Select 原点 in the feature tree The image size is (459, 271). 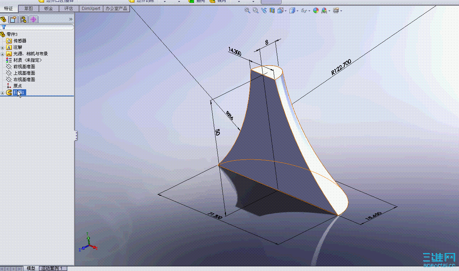click(x=18, y=86)
